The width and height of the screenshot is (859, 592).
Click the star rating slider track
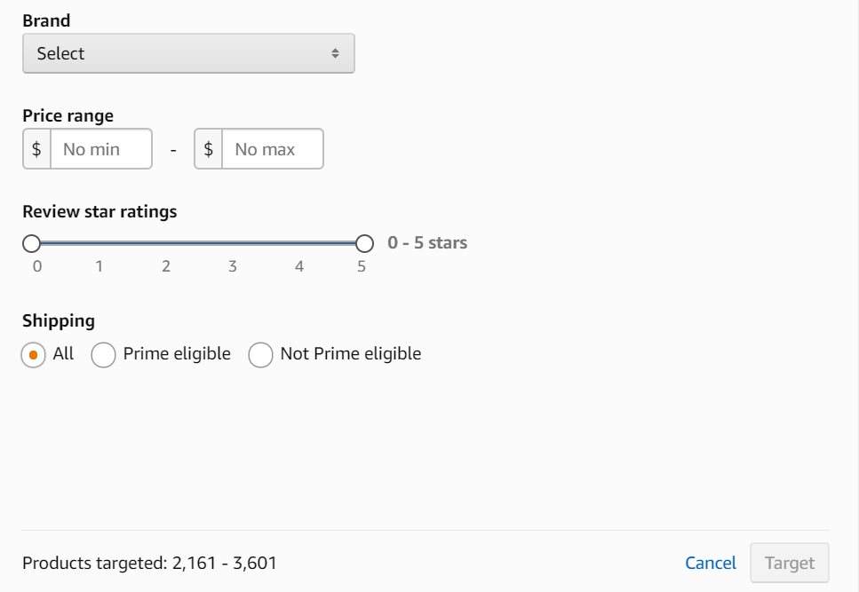coord(197,243)
